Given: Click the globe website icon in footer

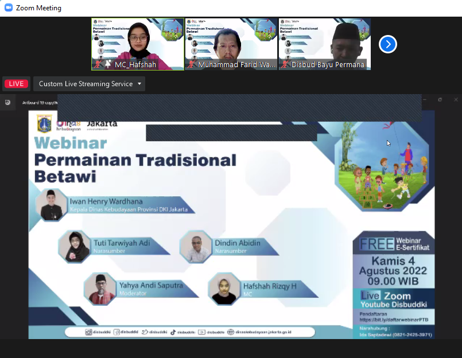Looking at the screenshot, I should (x=230, y=332).
